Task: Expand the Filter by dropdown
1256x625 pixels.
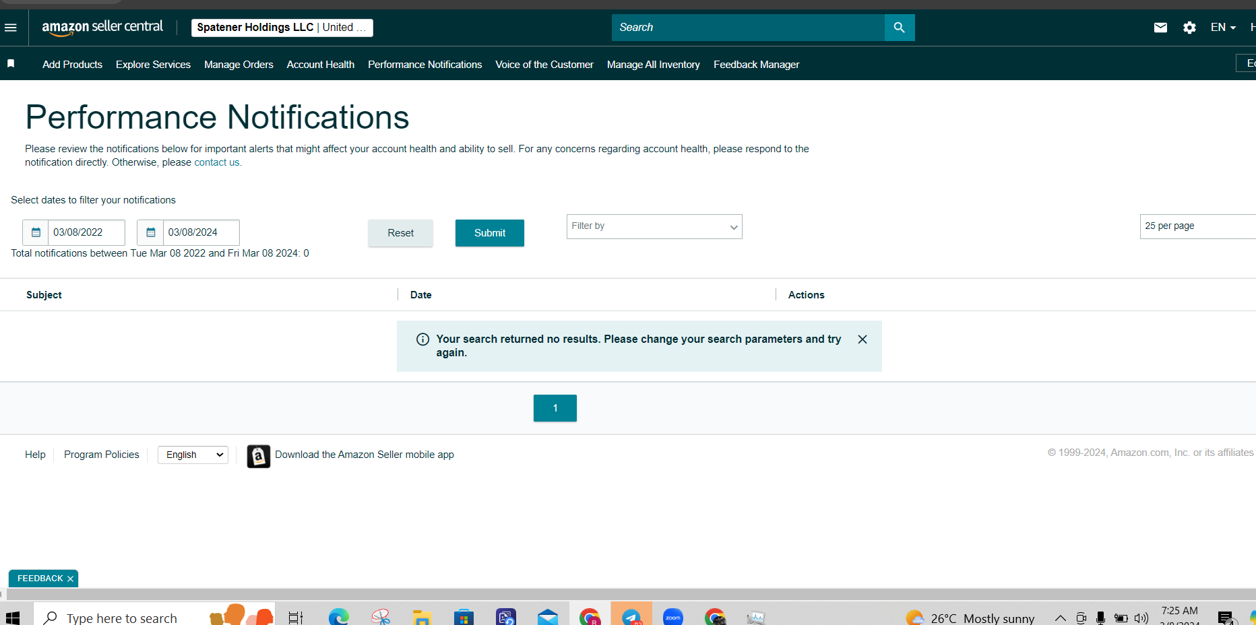Action: [x=654, y=226]
